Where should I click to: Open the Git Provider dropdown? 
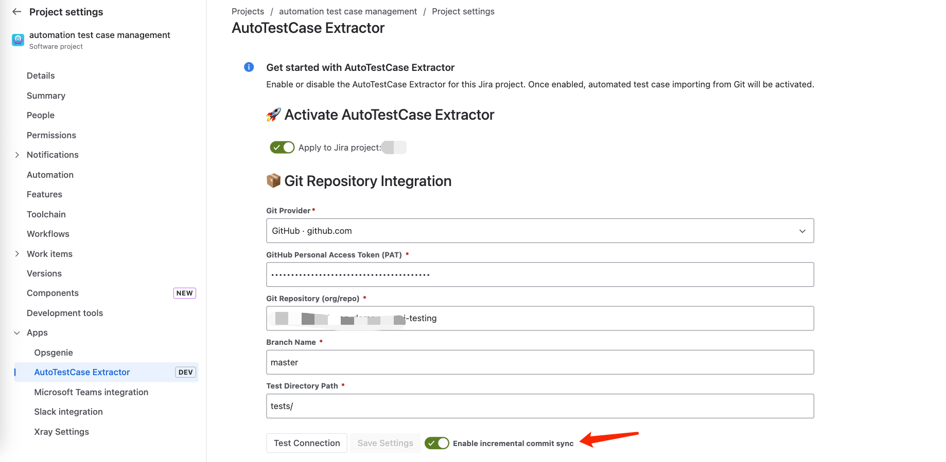tap(540, 231)
